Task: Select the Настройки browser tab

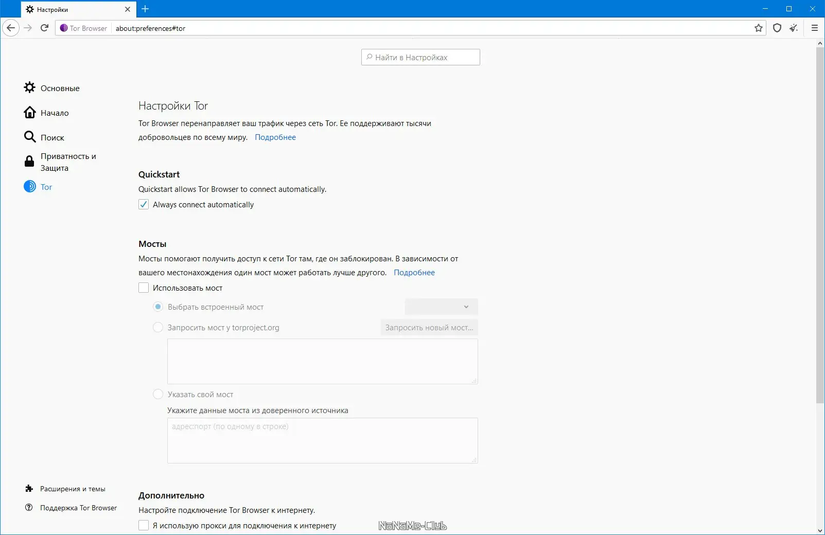Action: 78,9
